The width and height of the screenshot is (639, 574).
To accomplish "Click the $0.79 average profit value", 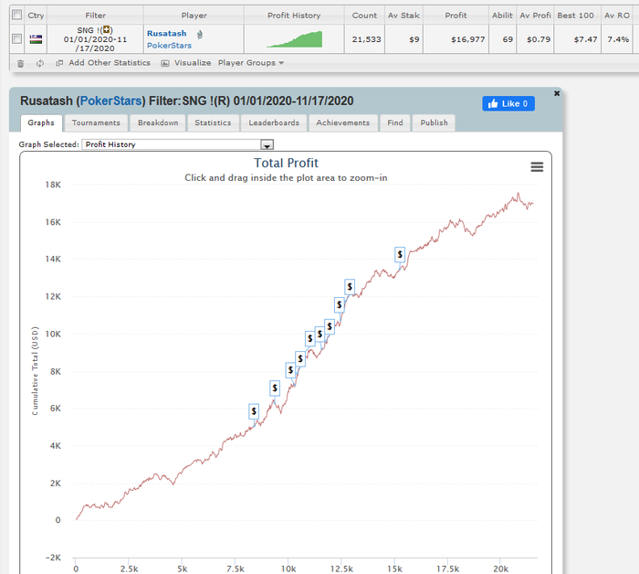I will [539, 39].
